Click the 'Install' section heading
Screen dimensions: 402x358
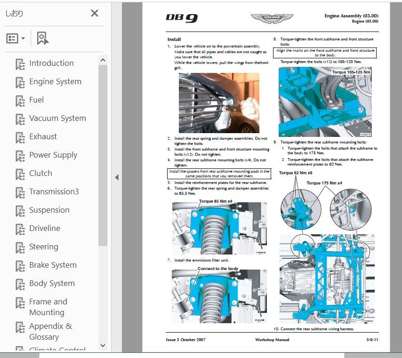click(174, 39)
